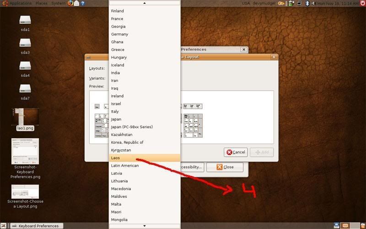Select Laos from the layout list
This screenshot has width=366, height=229.
[145, 158]
